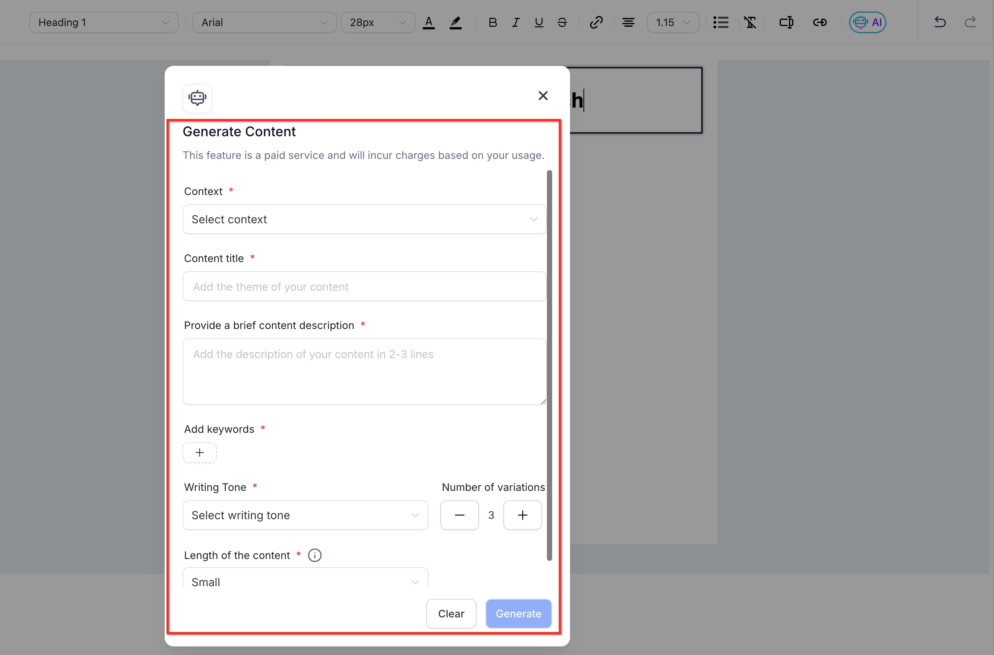Increase the number of variations
The height and width of the screenshot is (655, 994).
coord(522,515)
